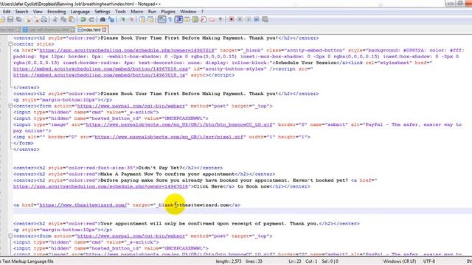Click the btn_buynowCC_LG.gif URL in first form
This screenshot has width=472, height=265.
[x=179, y=124]
